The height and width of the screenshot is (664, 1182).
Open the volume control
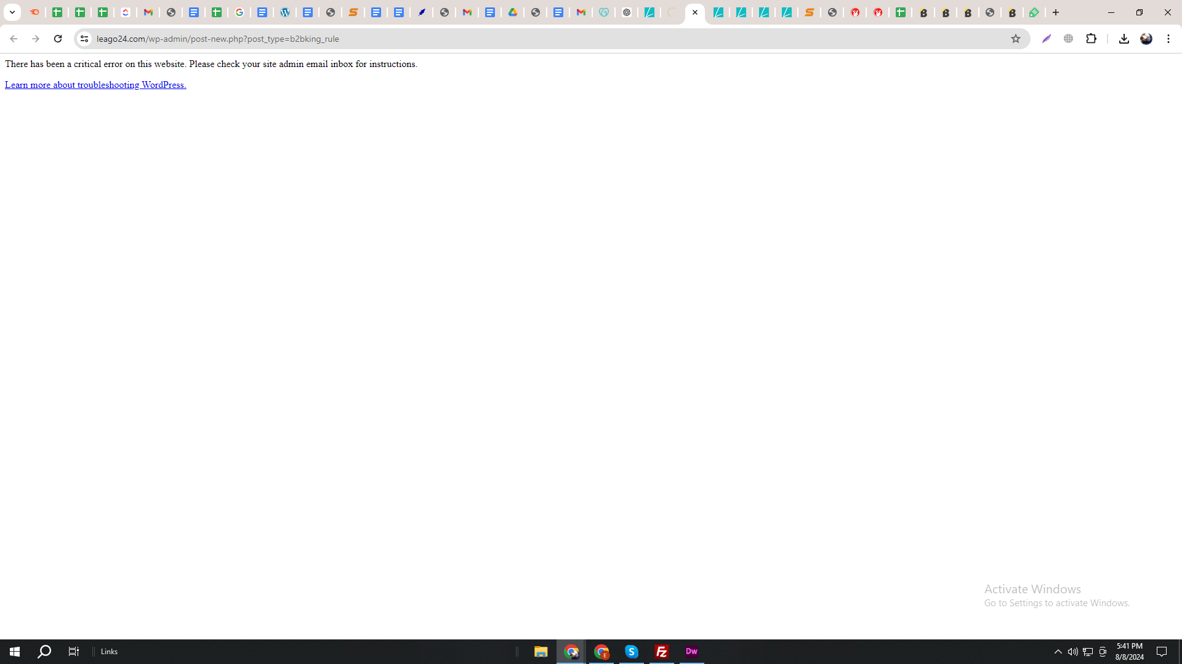1073,652
